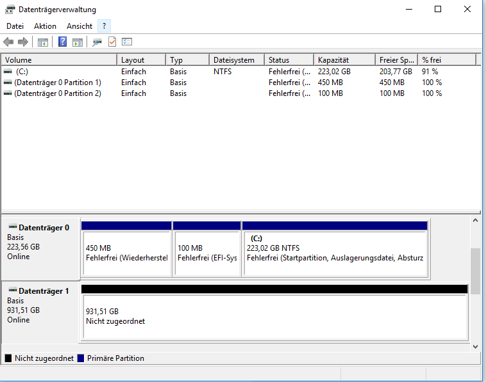This screenshot has width=486, height=382.
Task: Minimize the Datenträgerverwaltung window
Action: [409, 10]
